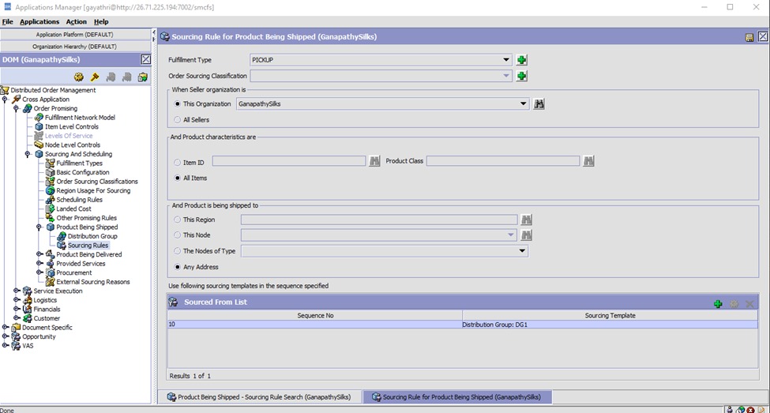Open the Applications menu
This screenshot has height=413, width=770.
point(39,21)
